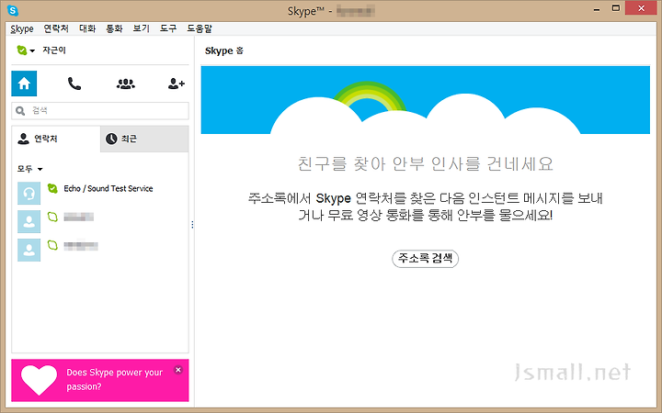Open the 통화 menu
The image size is (662, 413).
coord(114,28)
